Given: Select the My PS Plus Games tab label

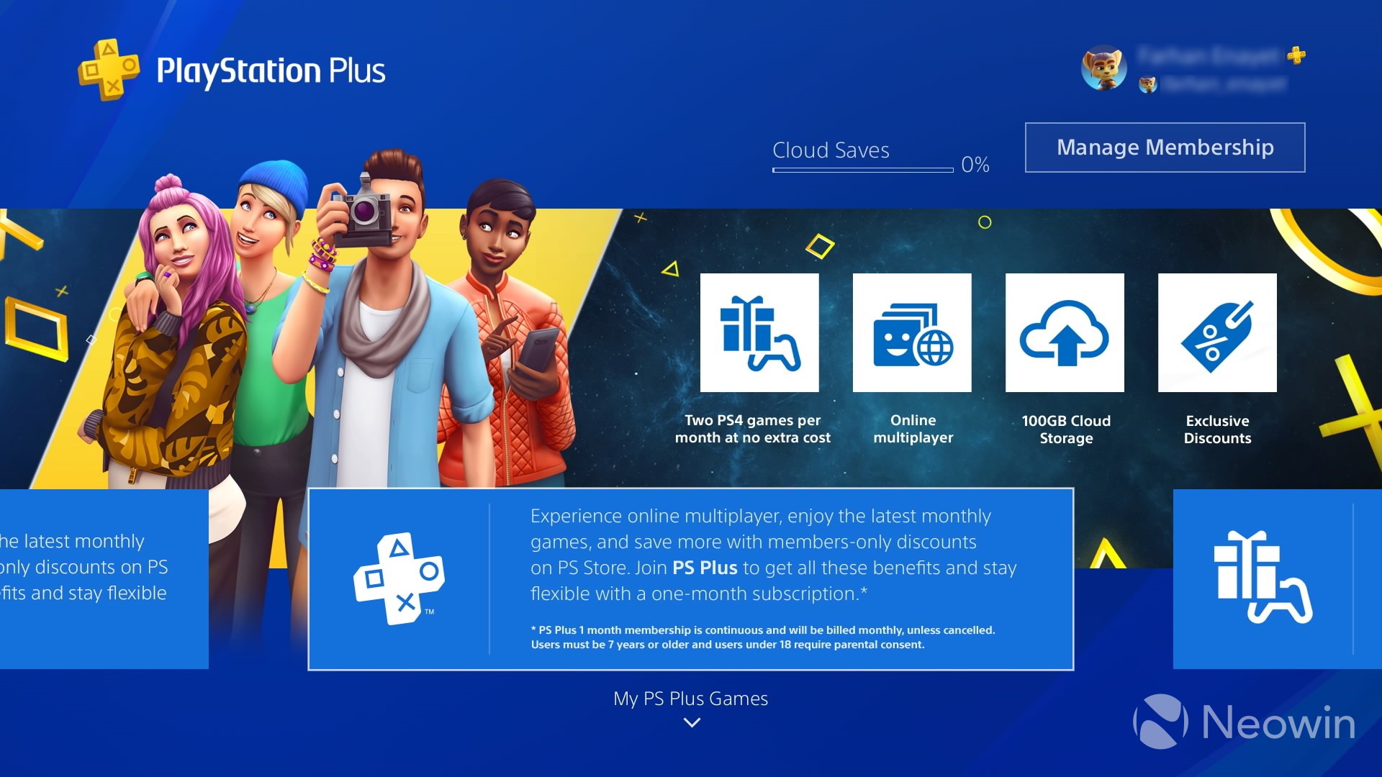Looking at the screenshot, I should click(691, 699).
